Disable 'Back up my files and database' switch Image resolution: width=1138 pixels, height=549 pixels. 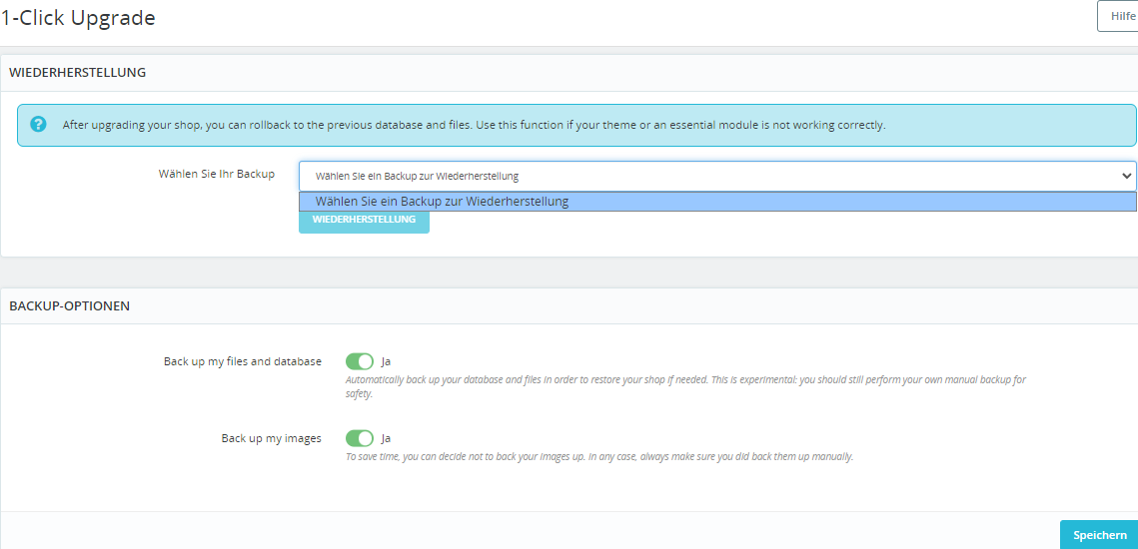[360, 361]
